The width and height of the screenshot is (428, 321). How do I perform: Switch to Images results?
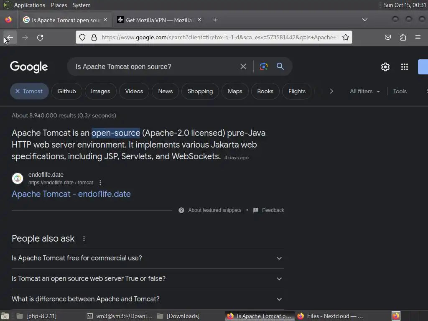pyautogui.click(x=100, y=91)
